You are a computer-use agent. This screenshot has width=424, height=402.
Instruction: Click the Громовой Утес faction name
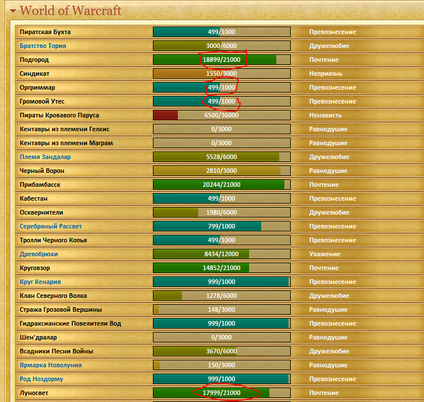43,101
